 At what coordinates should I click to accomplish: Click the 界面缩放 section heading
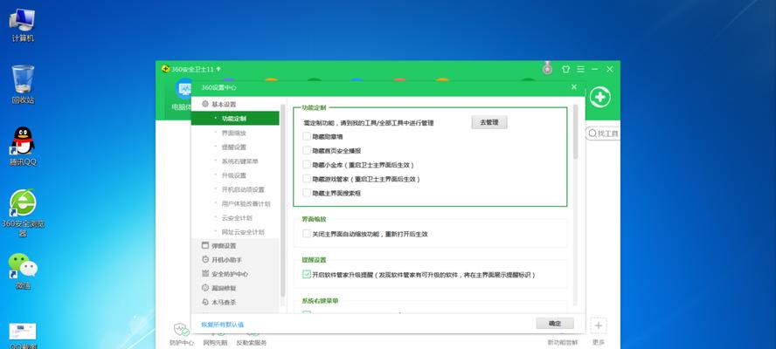[x=314, y=219]
